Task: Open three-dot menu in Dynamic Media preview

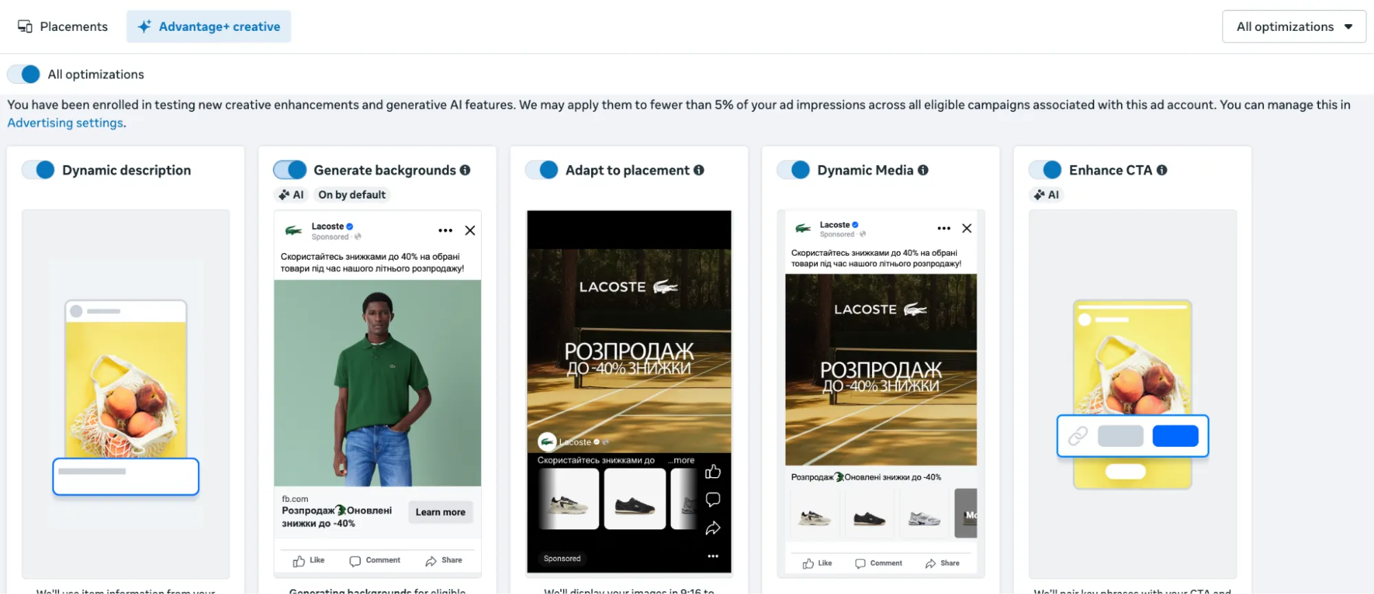Action: [944, 228]
